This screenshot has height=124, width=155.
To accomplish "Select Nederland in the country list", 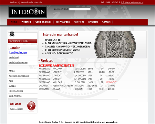I will pyautogui.click(x=14, y=57).
